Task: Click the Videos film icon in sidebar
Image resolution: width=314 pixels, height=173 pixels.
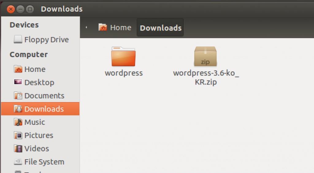Action: coord(18,149)
